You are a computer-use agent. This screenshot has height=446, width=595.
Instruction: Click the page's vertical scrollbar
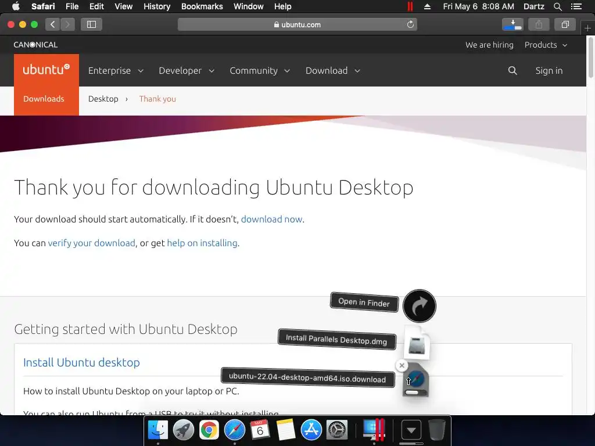[591, 57]
